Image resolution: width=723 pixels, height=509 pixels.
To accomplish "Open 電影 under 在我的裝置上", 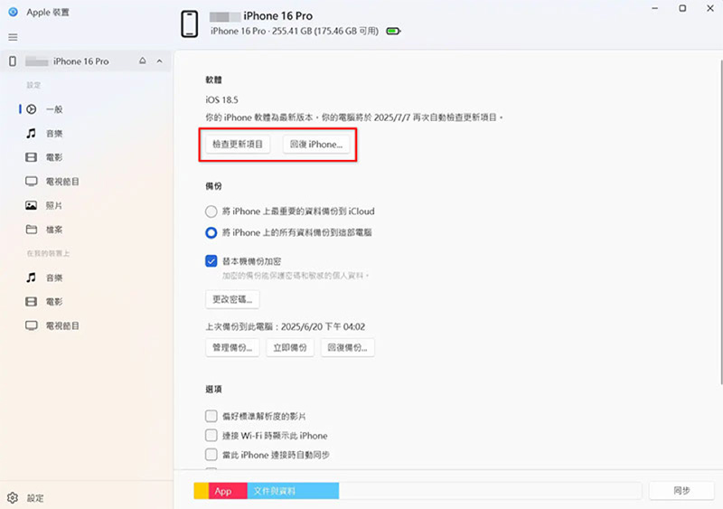I will [x=54, y=301].
